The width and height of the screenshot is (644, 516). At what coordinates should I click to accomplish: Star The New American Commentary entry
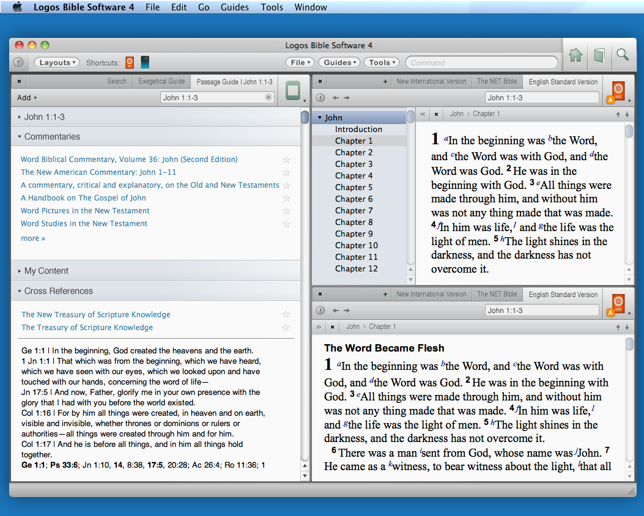(286, 172)
